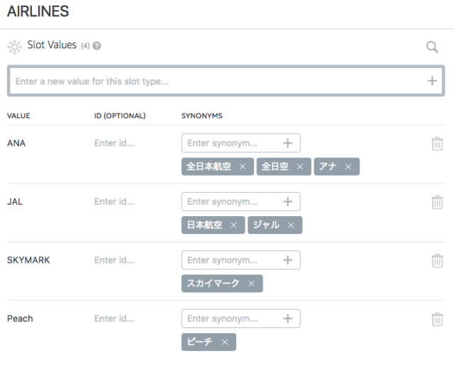Viewport: 454px width, 377px height.
Task: Focus the Peach synonym input
Action: [x=241, y=319]
